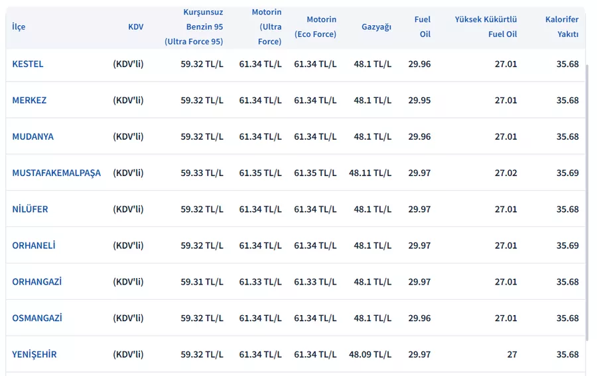
Task: Click the ORHANGAZİ district link
Action: pyautogui.click(x=36, y=282)
